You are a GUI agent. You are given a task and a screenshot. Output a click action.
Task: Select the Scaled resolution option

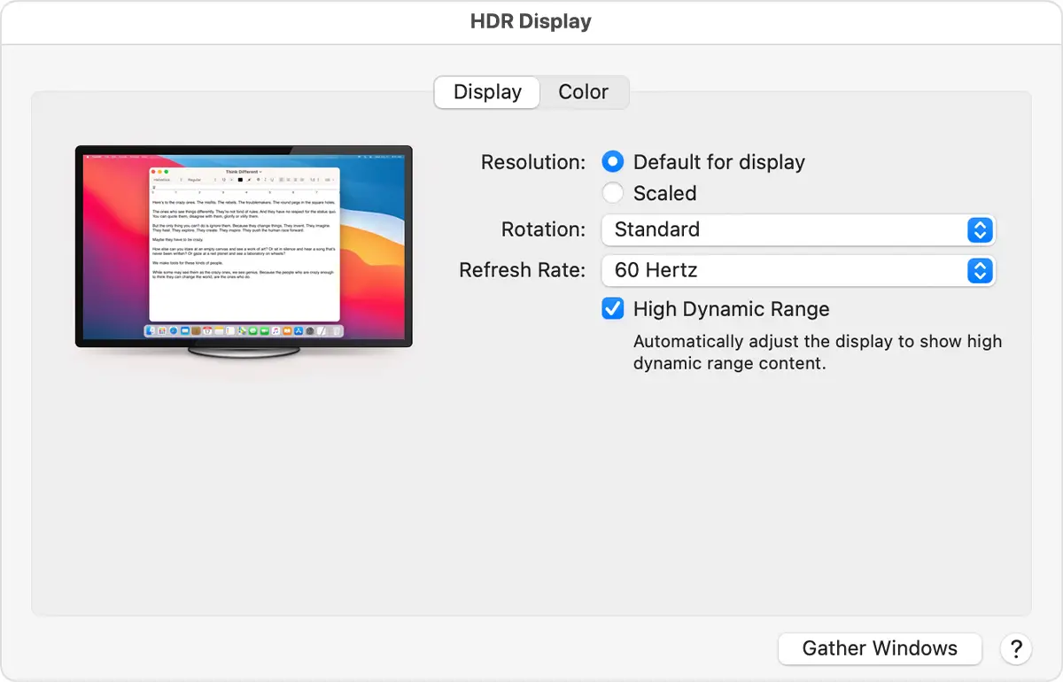pyautogui.click(x=612, y=193)
